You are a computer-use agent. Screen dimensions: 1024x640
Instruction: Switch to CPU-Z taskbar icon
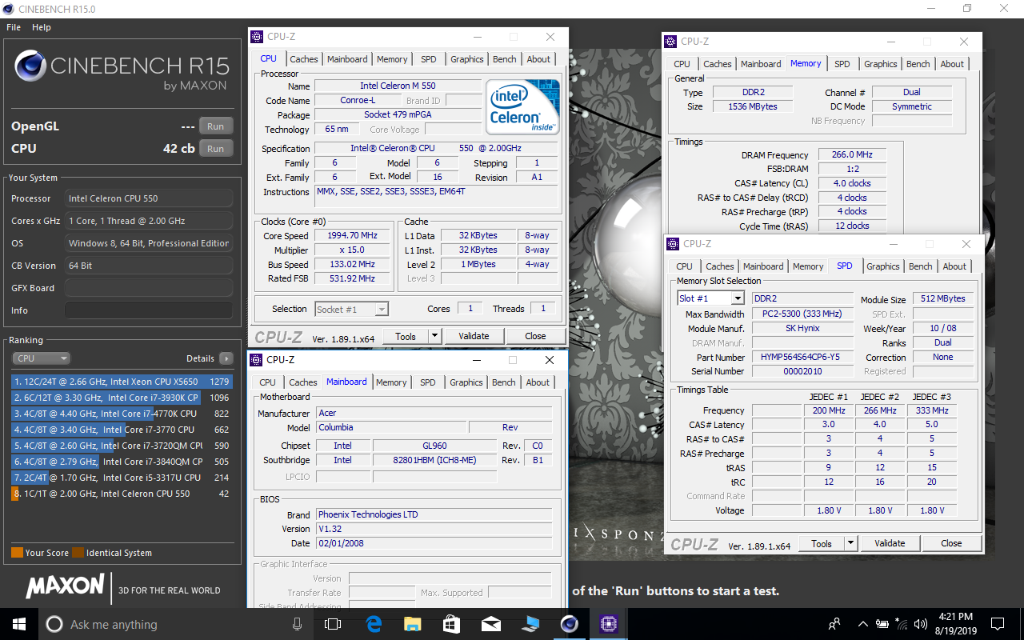(x=607, y=624)
